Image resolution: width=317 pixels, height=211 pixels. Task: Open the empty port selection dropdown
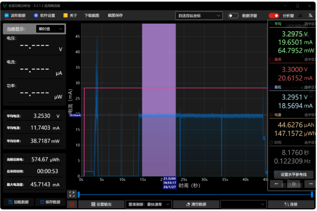click(x=243, y=204)
